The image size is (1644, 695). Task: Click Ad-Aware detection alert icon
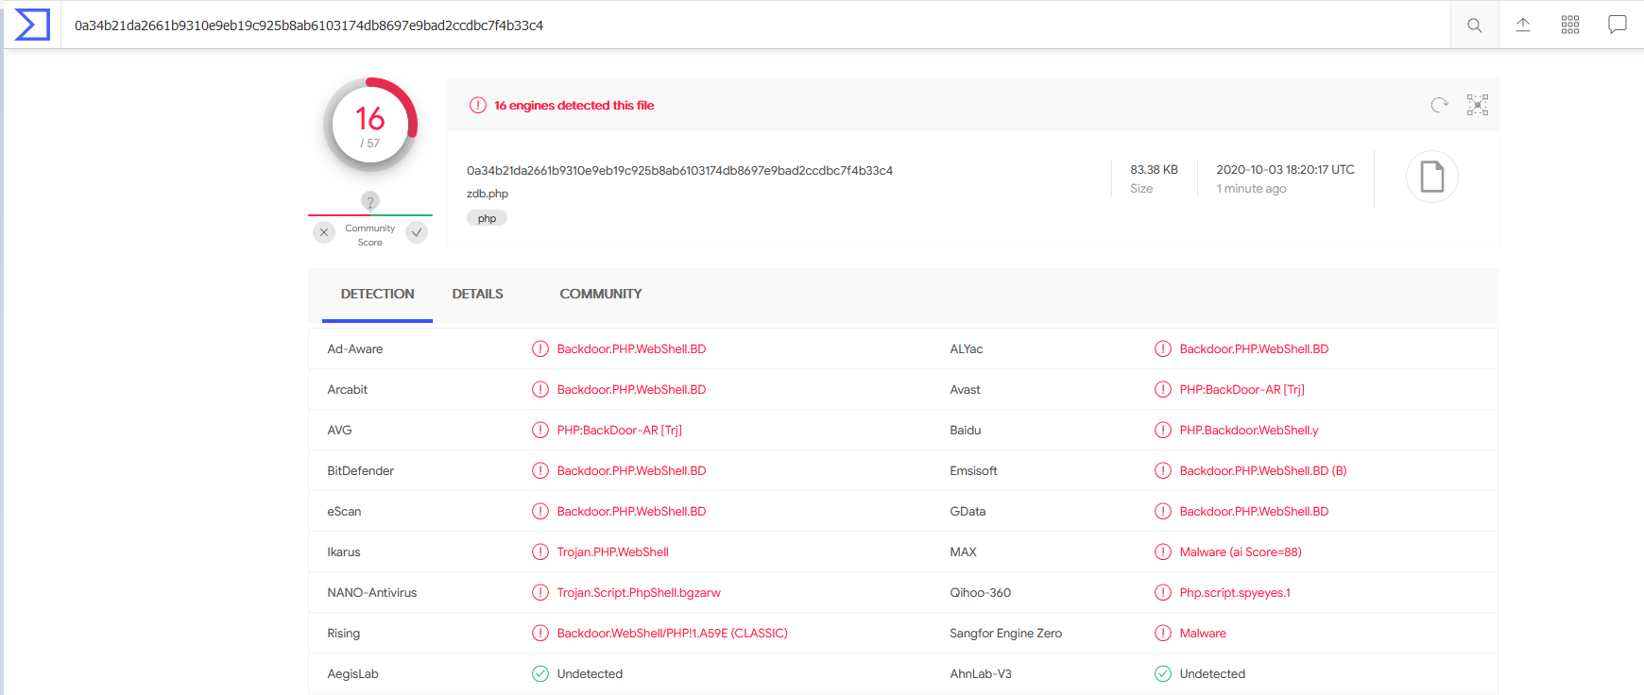click(540, 348)
